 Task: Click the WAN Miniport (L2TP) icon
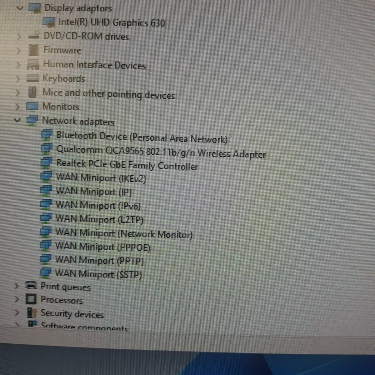[x=46, y=218]
